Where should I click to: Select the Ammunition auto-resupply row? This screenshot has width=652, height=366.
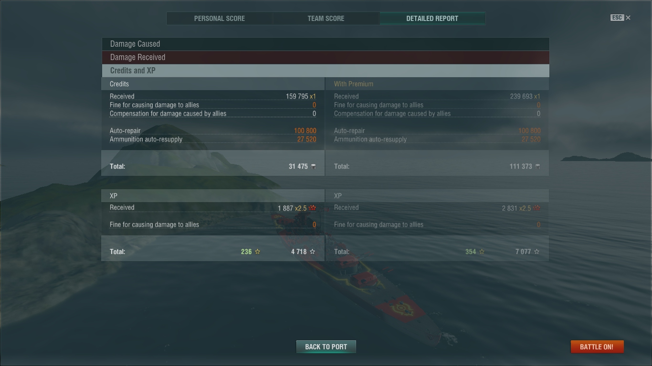point(213,139)
